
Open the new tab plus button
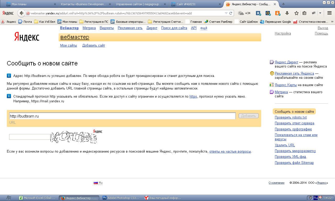coord(283,4)
